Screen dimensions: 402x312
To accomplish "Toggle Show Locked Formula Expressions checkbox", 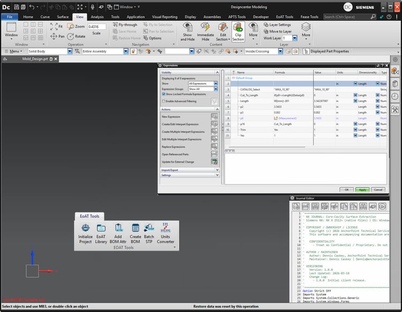I will tap(163, 94).
